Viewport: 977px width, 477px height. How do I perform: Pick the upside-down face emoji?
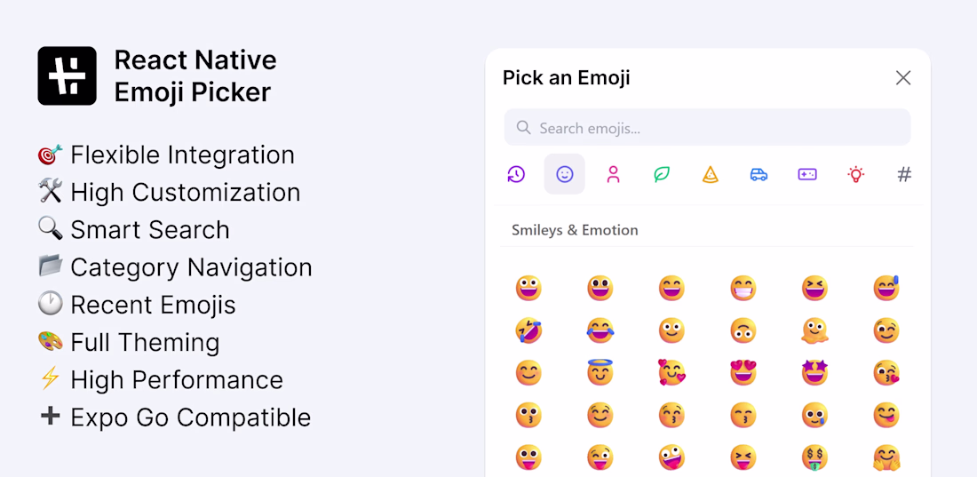point(743,330)
